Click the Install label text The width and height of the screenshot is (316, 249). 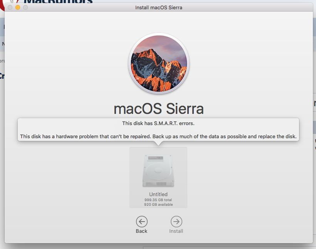176,231
